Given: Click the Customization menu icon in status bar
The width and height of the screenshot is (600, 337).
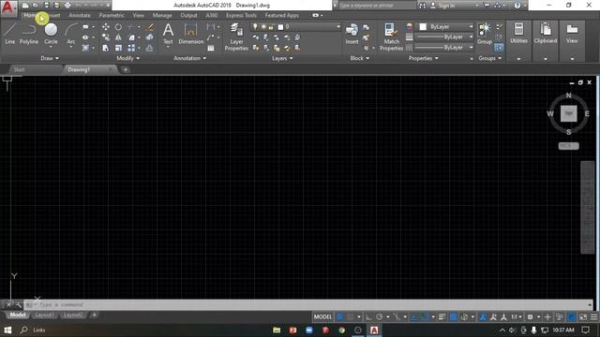Looking at the screenshot, I should pos(593,317).
